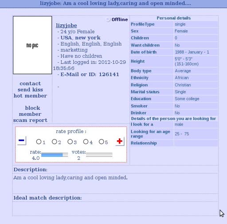
Task: Click the Description section heading
Action: 31,169
